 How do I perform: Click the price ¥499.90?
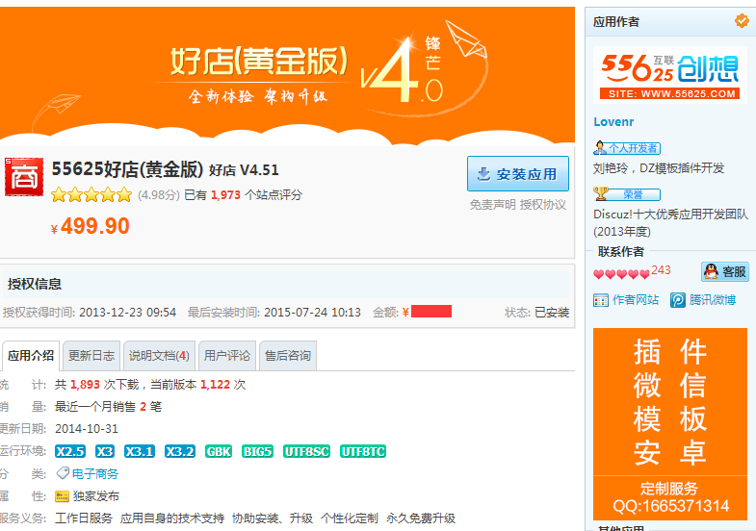91,226
